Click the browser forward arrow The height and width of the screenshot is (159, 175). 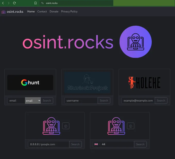coord(8,3)
